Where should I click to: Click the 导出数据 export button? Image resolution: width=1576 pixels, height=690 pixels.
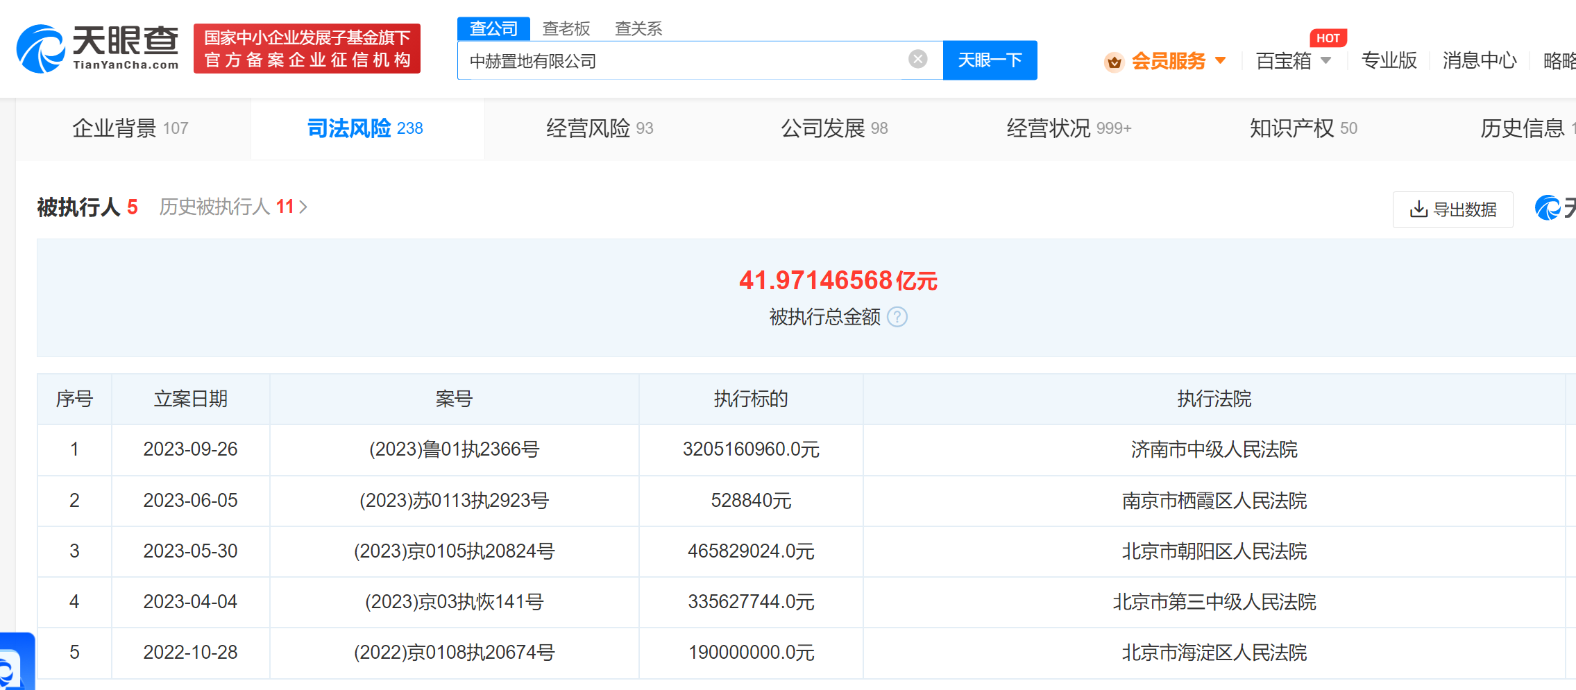pos(1452,209)
